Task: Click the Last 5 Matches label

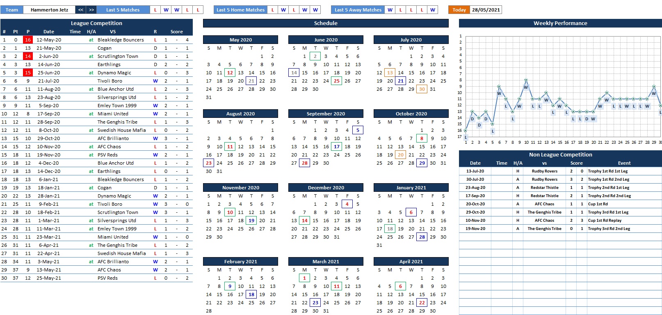Action: click(123, 10)
